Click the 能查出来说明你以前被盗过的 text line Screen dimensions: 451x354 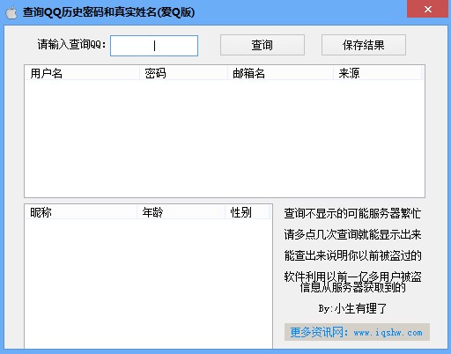tap(352, 255)
